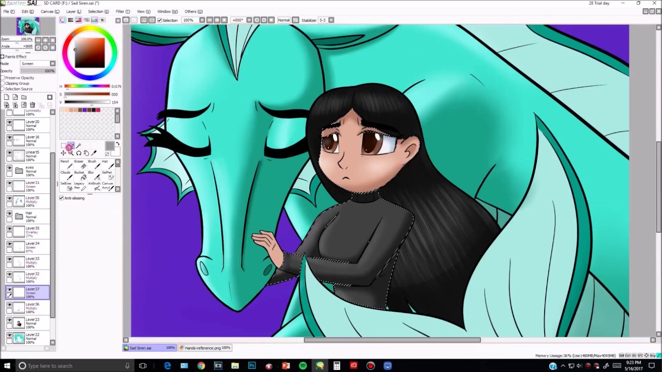
Task: Click the navigator thumbnail preview
Action: (x=28, y=26)
